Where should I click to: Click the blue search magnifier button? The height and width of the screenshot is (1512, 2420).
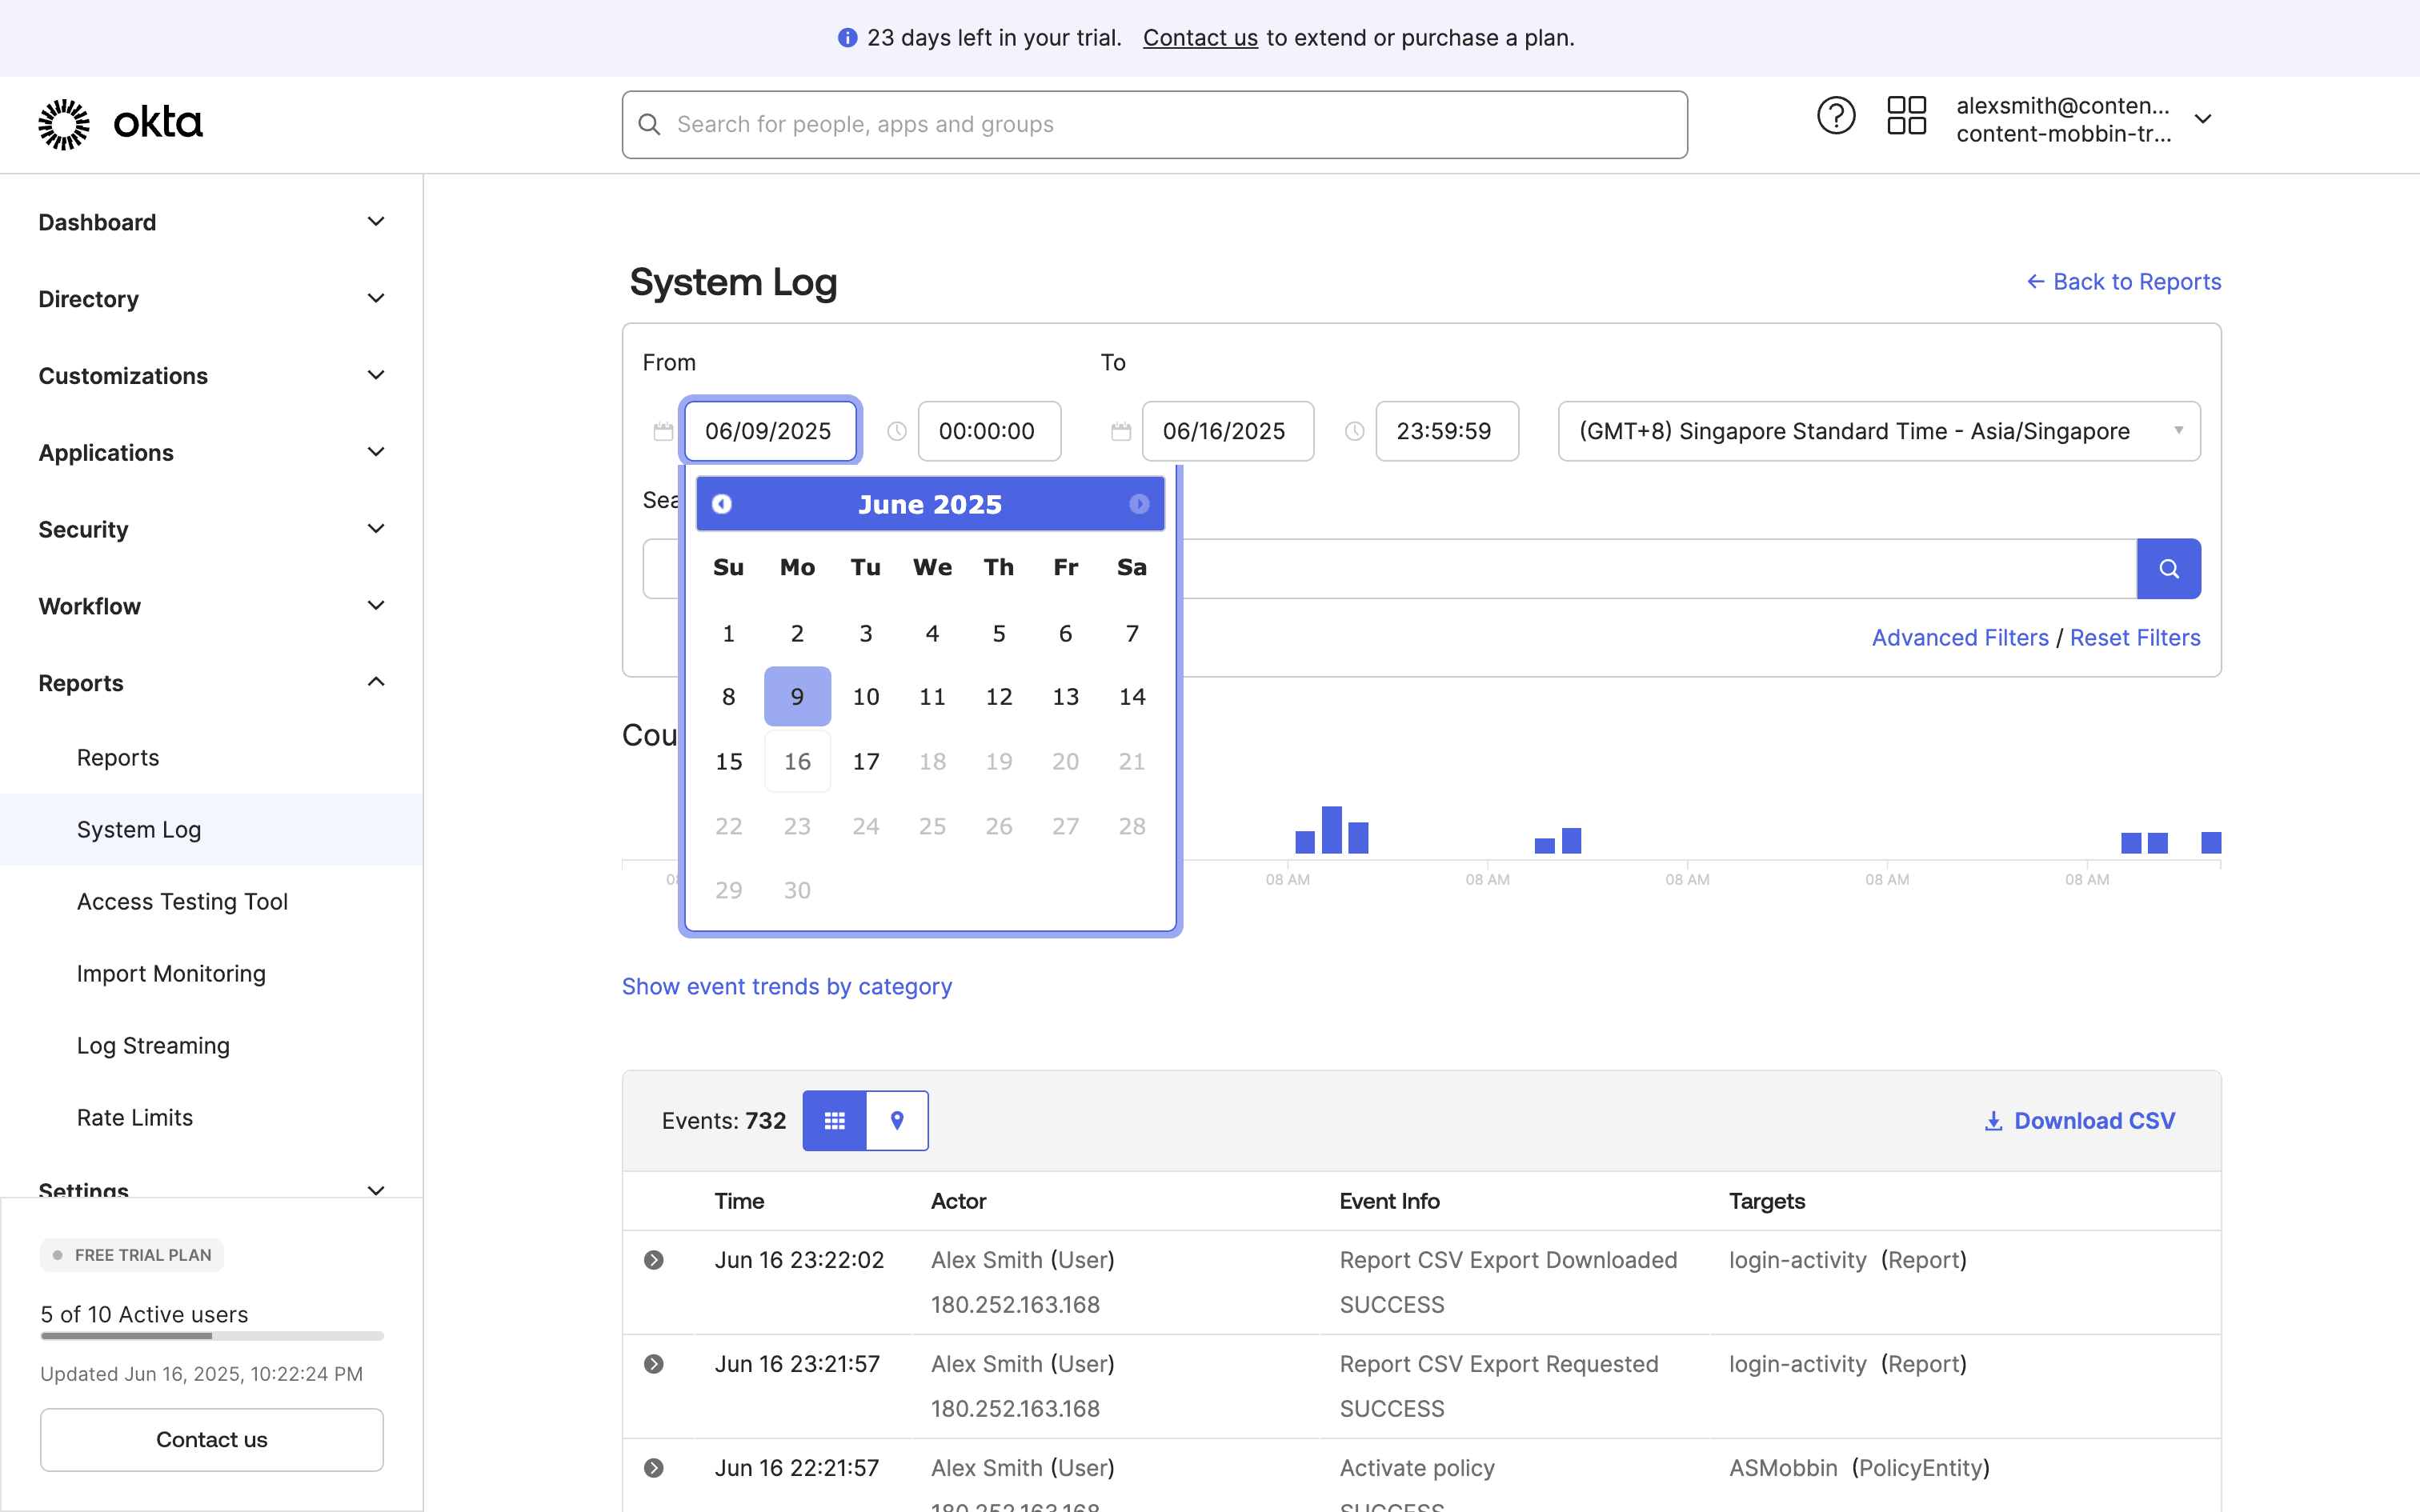2168,569
